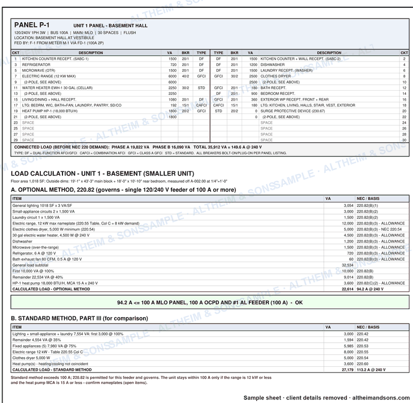Click '30 gal electric water heater' row
The width and height of the screenshot is (413, 403).
(210, 235)
